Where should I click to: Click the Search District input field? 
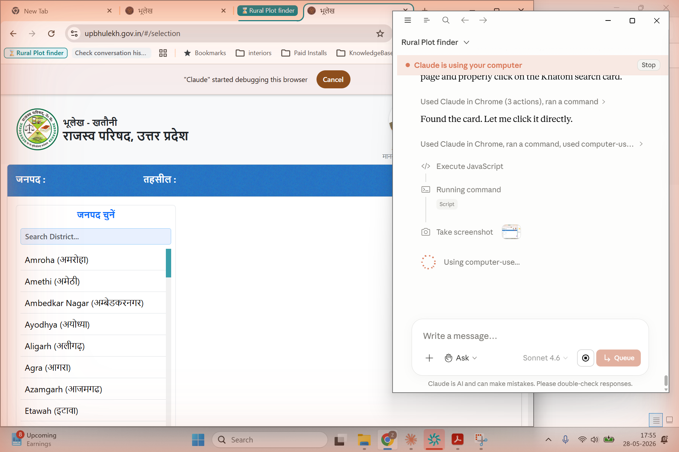click(x=96, y=236)
